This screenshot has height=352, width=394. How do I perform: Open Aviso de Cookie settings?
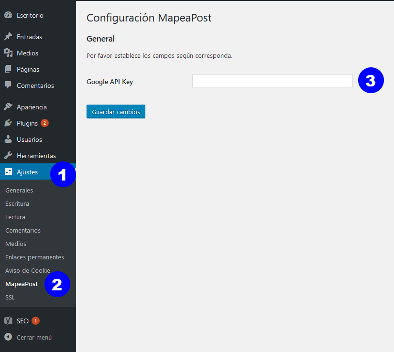pyautogui.click(x=28, y=270)
